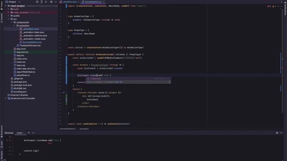
Task: Expand Scratches and Consoles node
Action: 5,98
